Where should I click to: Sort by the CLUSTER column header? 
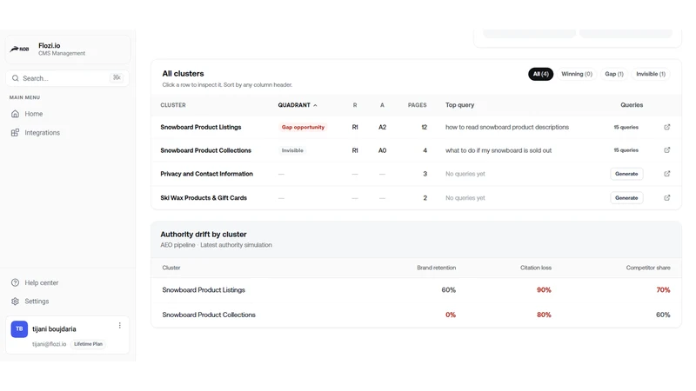[x=173, y=105]
